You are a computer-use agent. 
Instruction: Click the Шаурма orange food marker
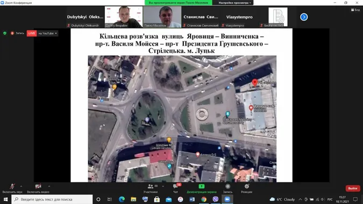(x=169, y=140)
